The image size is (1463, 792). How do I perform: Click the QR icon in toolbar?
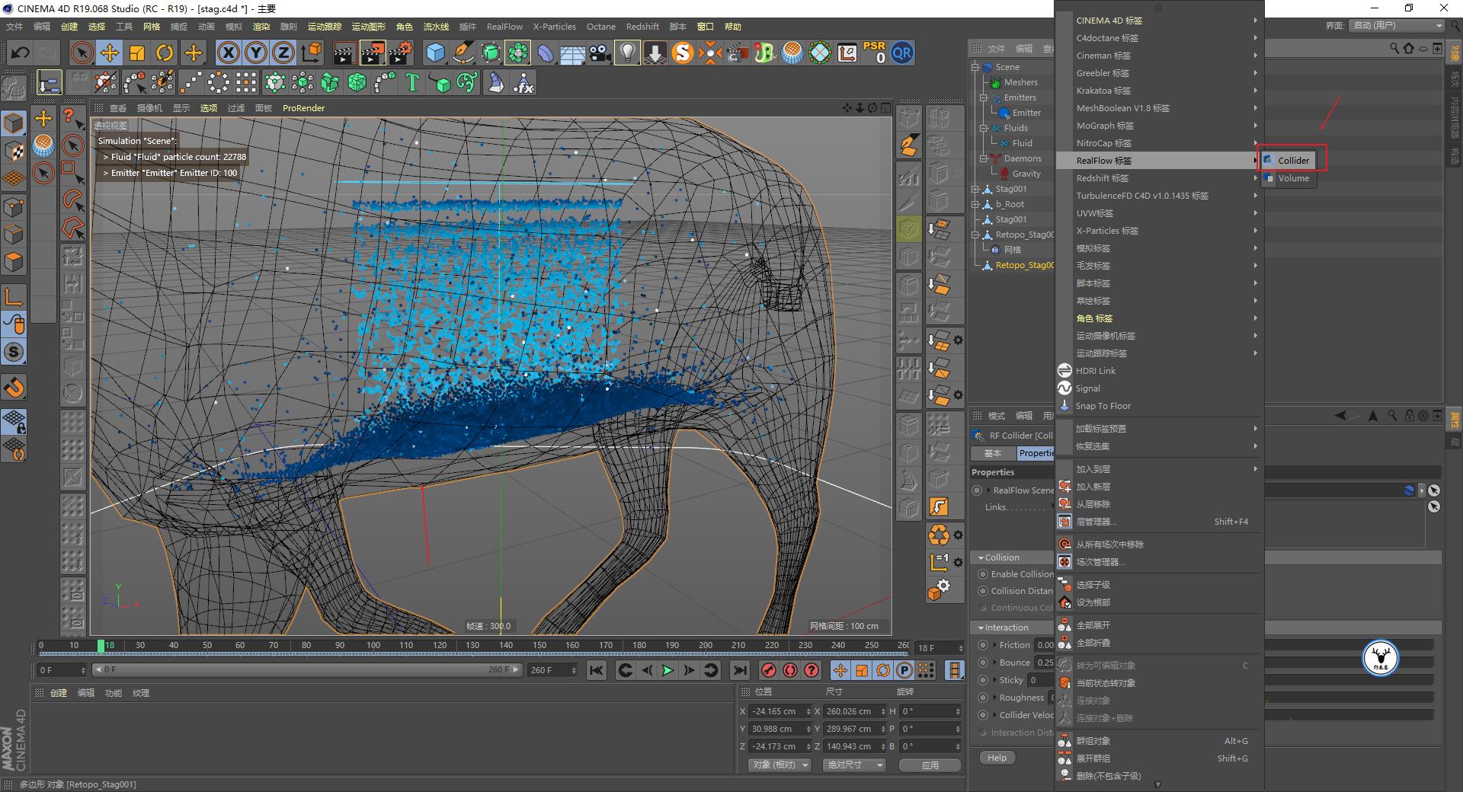click(x=902, y=53)
